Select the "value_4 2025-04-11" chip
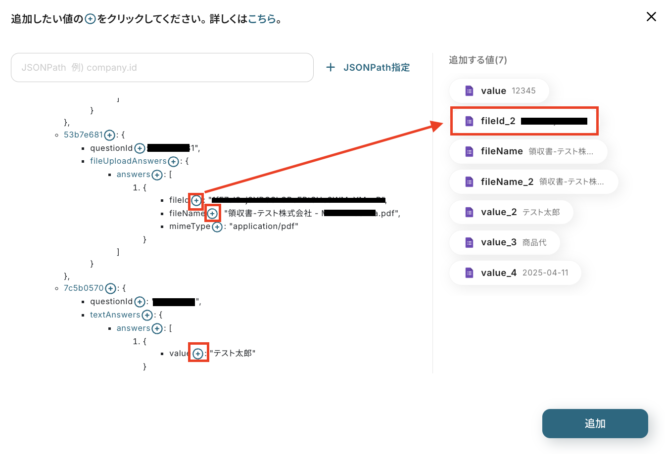This screenshot has height=454, width=665. pyautogui.click(x=515, y=272)
